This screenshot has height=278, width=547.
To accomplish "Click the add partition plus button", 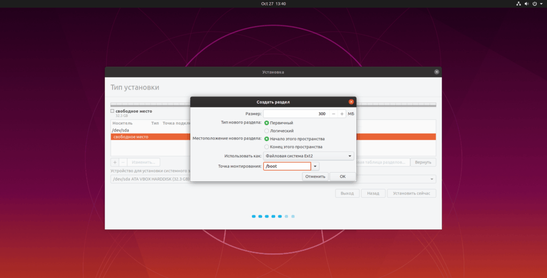I will 115,163.
